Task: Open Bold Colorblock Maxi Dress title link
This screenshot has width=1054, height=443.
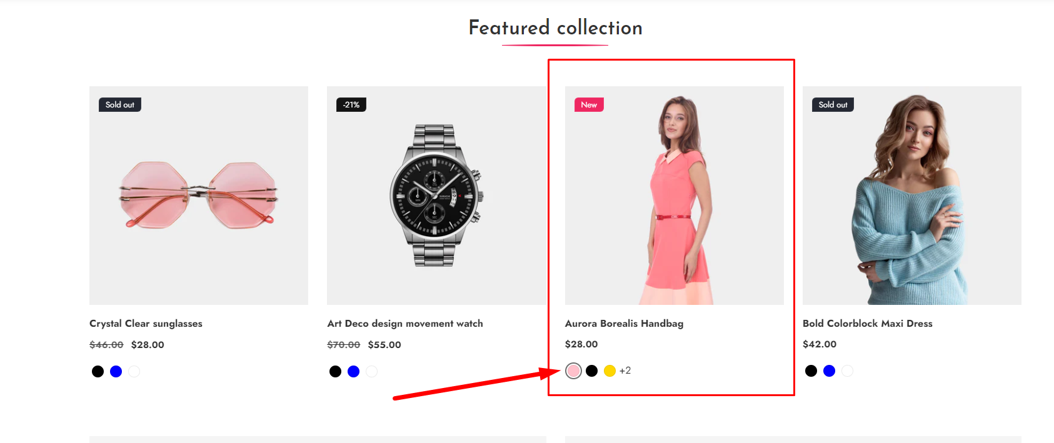Action: (x=867, y=324)
